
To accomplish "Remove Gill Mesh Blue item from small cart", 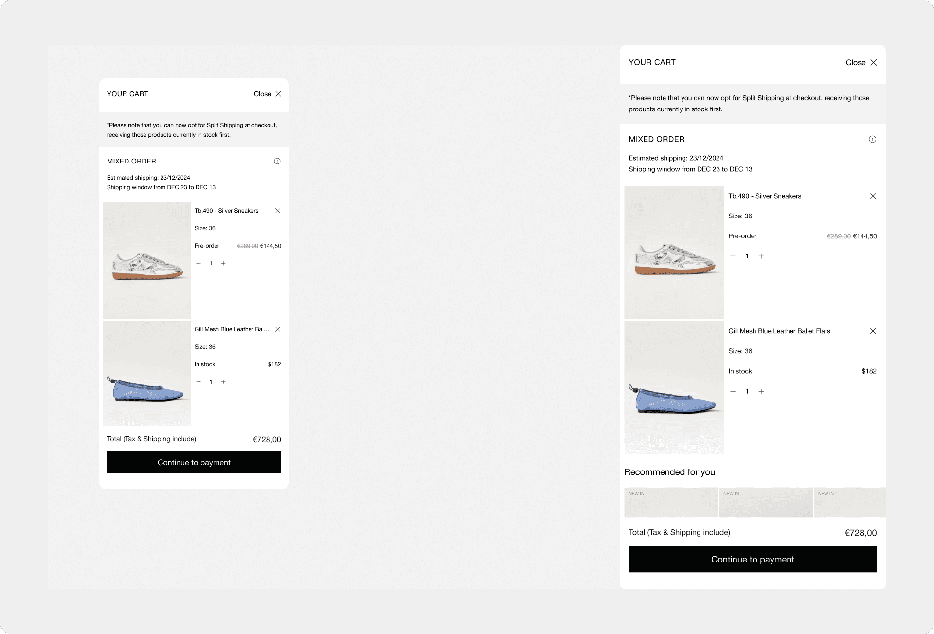I will click(278, 329).
